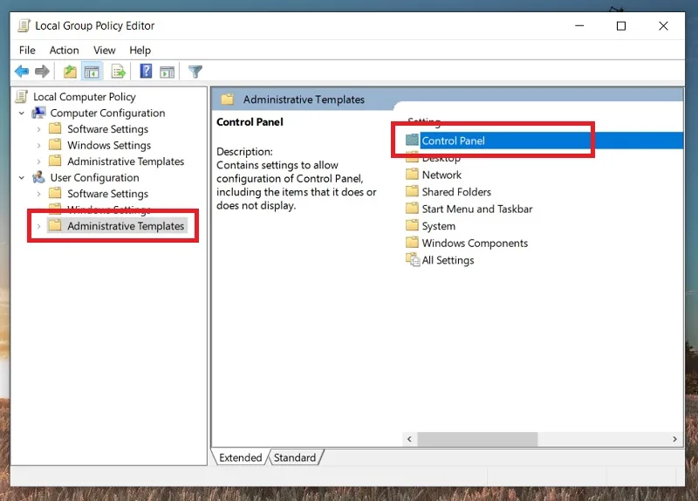
Task: Expand Software Settings under User Configuration
Action: click(38, 194)
